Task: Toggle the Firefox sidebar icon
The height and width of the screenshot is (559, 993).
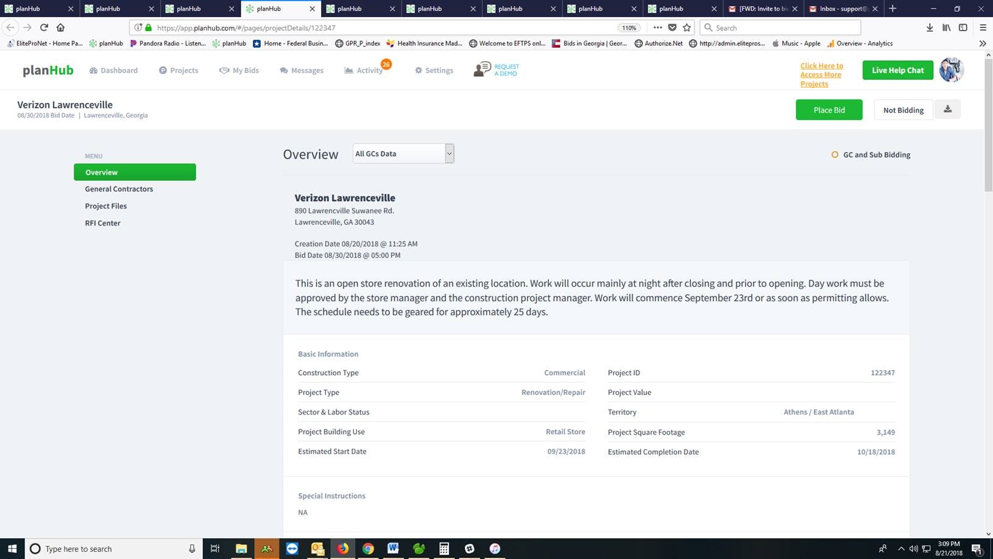Action: [963, 27]
